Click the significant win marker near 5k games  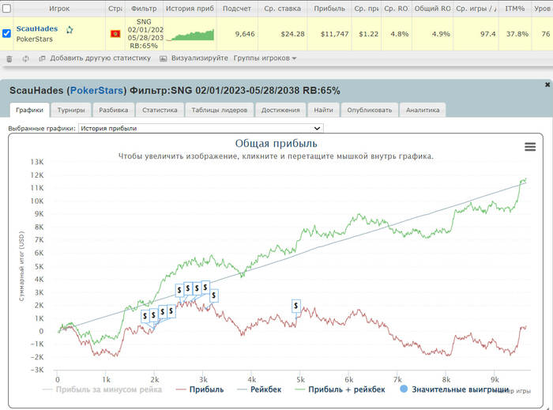pos(296,306)
